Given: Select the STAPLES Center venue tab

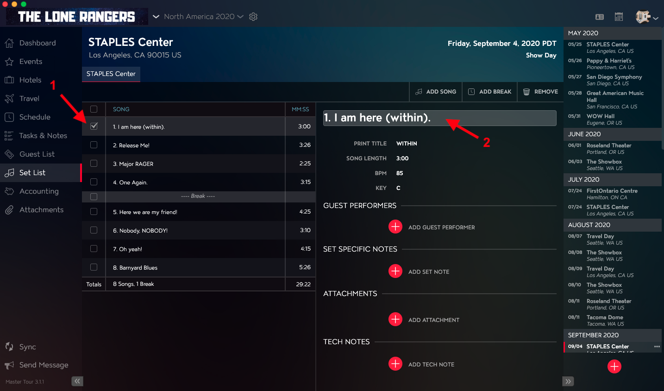Looking at the screenshot, I should point(111,74).
